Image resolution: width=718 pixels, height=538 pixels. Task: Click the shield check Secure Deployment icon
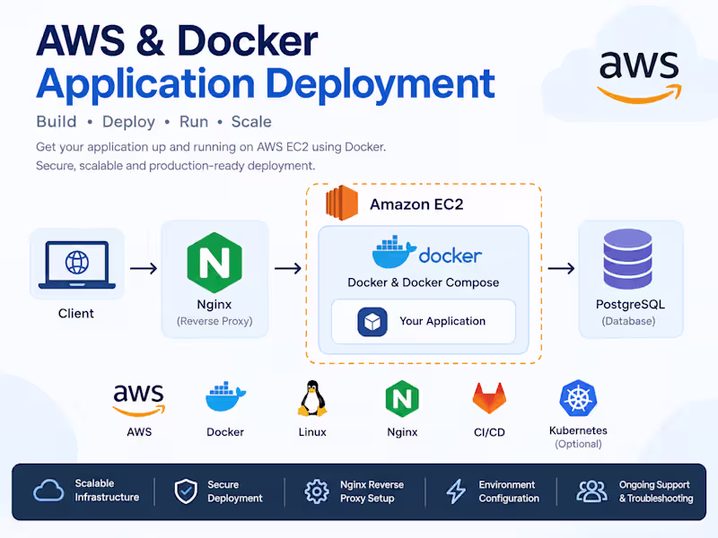(x=186, y=491)
